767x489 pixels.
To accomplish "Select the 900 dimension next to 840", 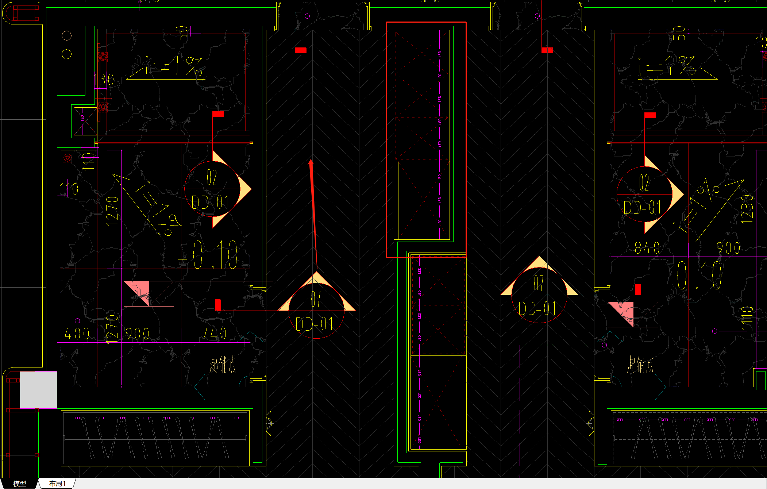I will click(x=728, y=248).
